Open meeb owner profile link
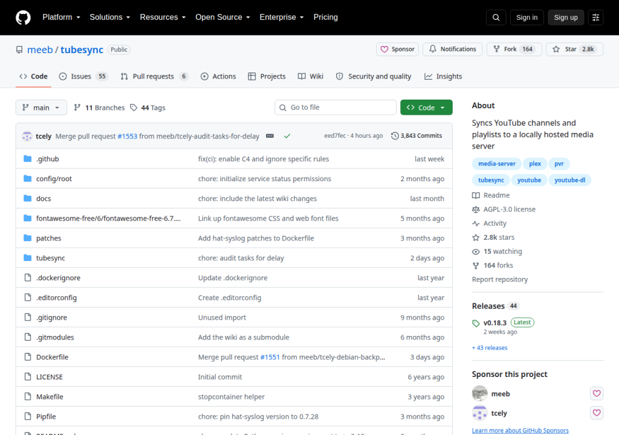The width and height of the screenshot is (619, 435). 40,50
